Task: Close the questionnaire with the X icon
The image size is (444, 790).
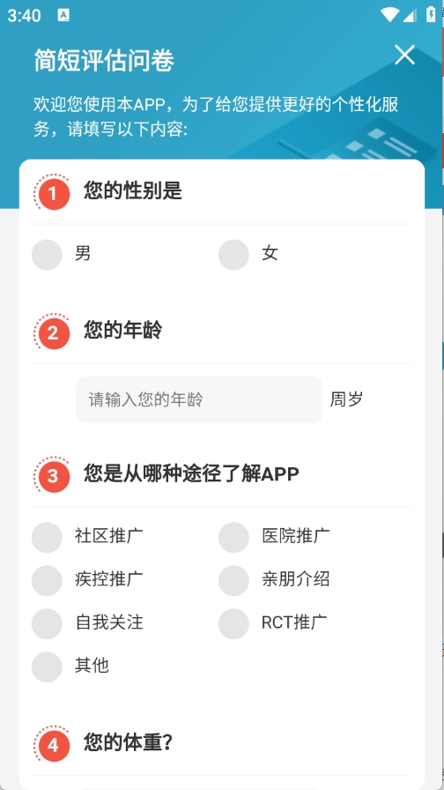Action: [404, 55]
